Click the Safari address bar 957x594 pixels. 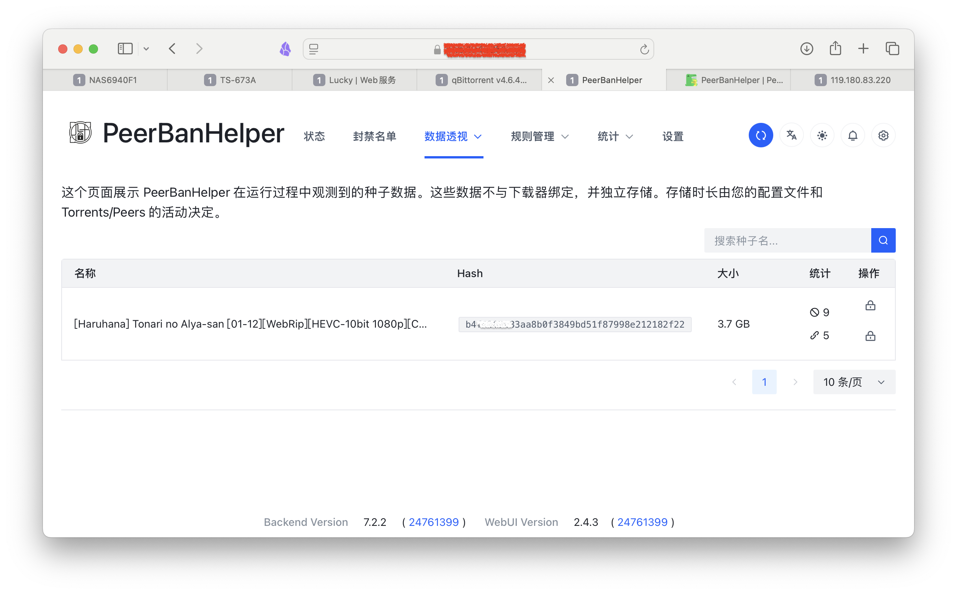pyautogui.click(x=478, y=49)
